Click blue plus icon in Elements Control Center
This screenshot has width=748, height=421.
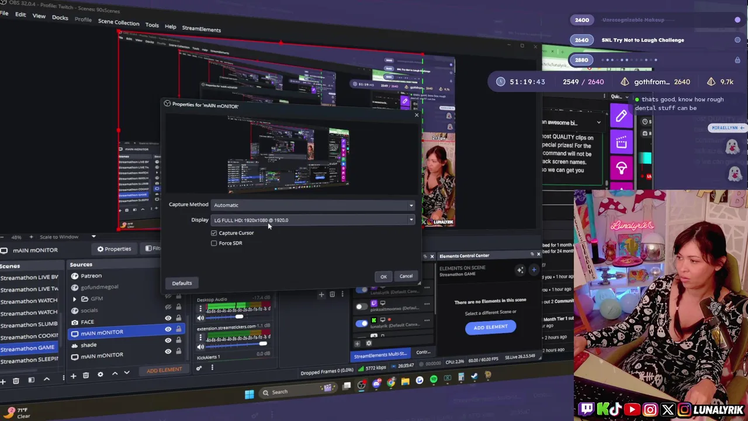pyautogui.click(x=534, y=270)
